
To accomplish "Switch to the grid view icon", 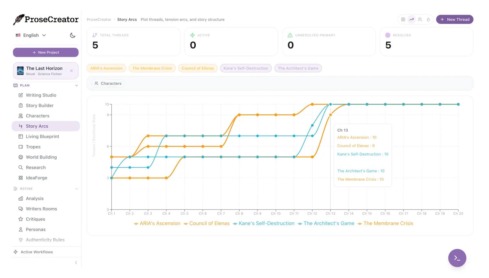I will 403,19.
